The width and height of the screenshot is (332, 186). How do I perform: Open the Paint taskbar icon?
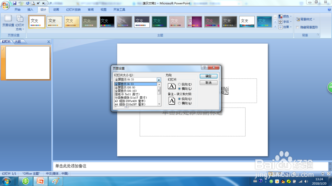55,181
